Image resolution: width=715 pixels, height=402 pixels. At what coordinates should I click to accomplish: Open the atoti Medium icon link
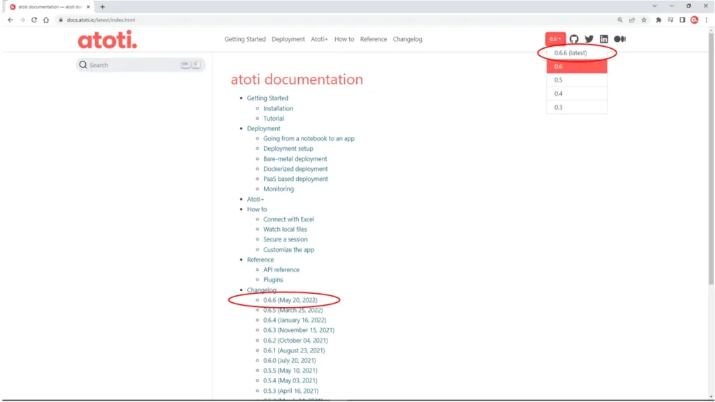coord(620,39)
